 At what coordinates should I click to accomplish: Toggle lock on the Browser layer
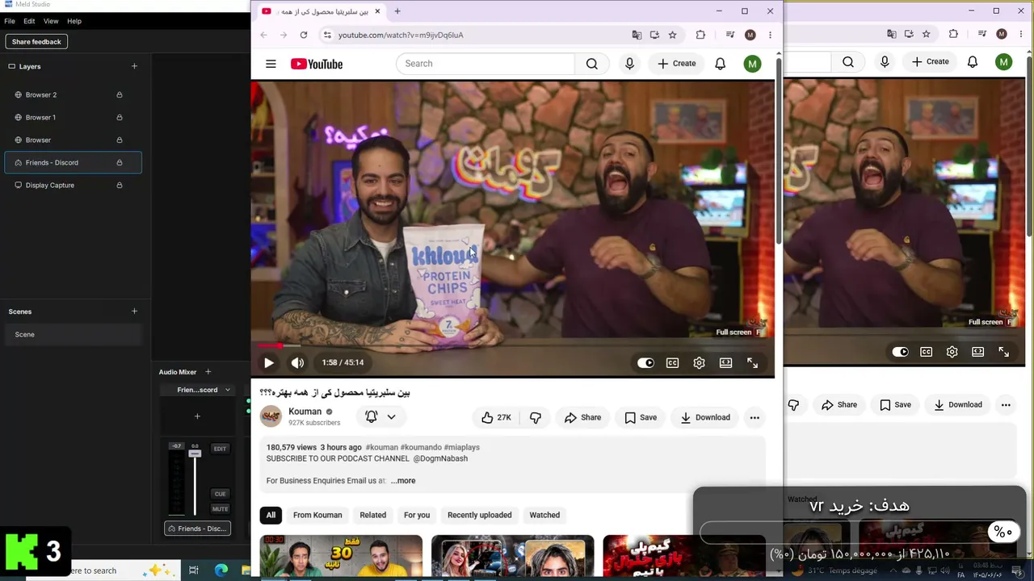click(120, 140)
